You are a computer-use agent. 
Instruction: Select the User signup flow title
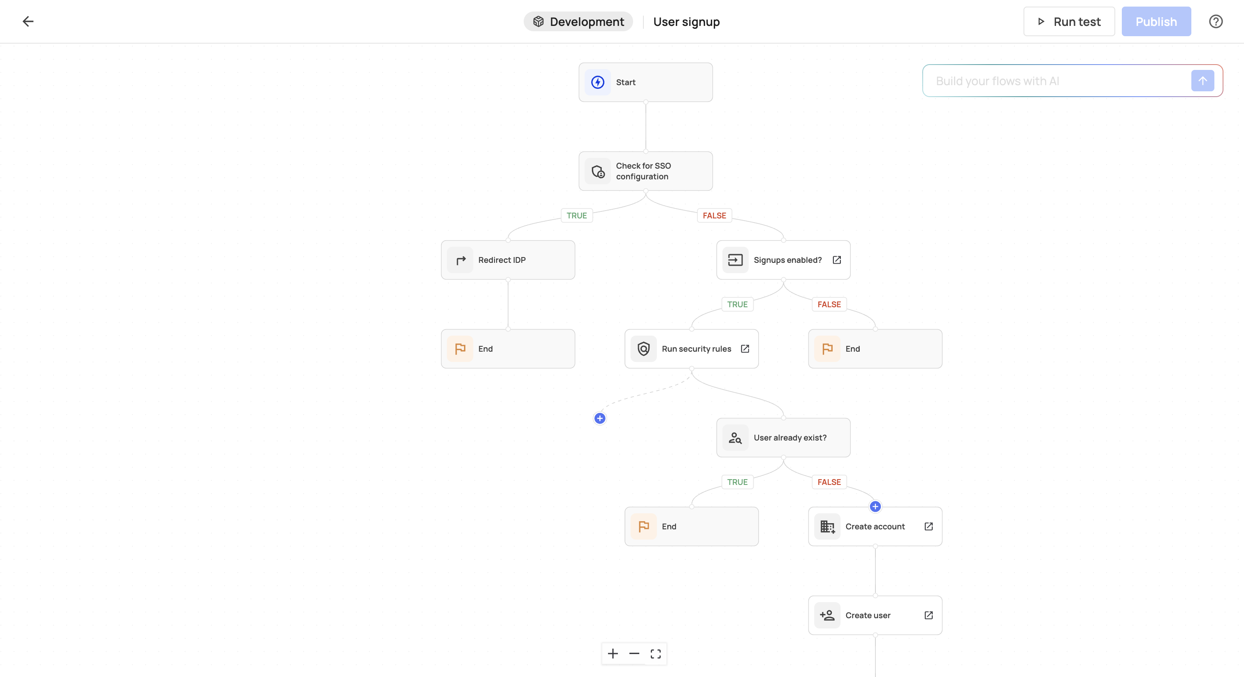[x=686, y=21]
